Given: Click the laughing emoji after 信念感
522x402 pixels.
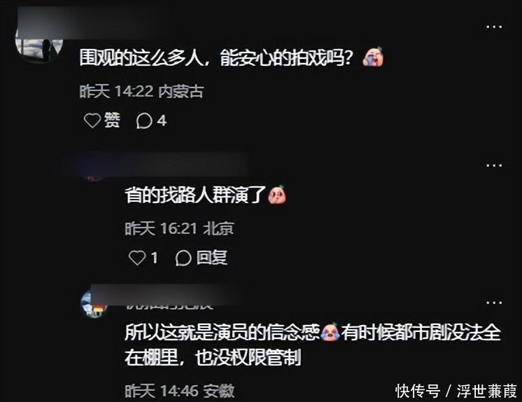Looking at the screenshot, I should coord(330,332).
